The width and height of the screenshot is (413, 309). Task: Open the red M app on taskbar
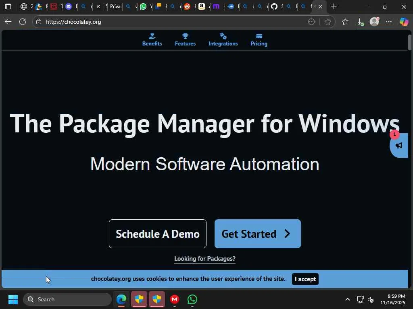point(174,299)
